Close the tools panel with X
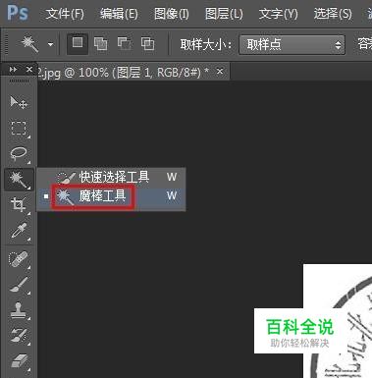372x378 pixels. 29,70
